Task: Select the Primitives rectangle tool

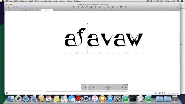Action: pos(91,7)
